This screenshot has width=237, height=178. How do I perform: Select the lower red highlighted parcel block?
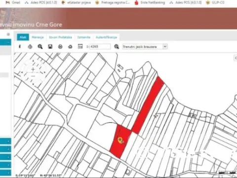[x=120, y=141]
